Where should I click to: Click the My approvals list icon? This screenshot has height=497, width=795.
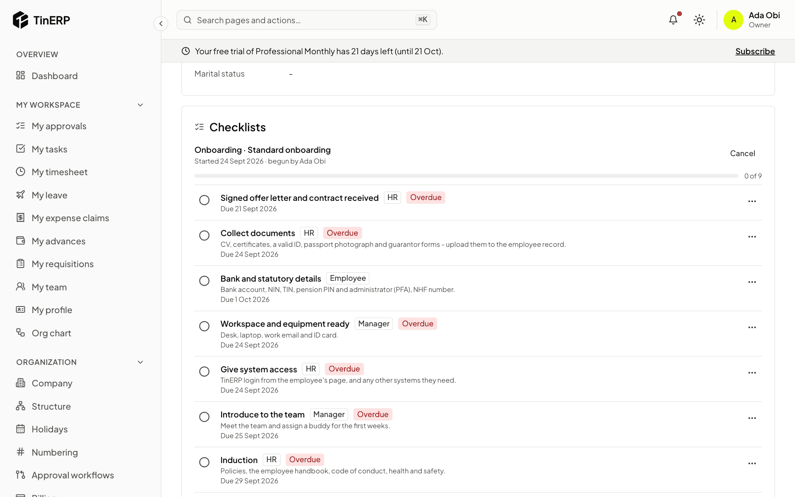tap(20, 125)
